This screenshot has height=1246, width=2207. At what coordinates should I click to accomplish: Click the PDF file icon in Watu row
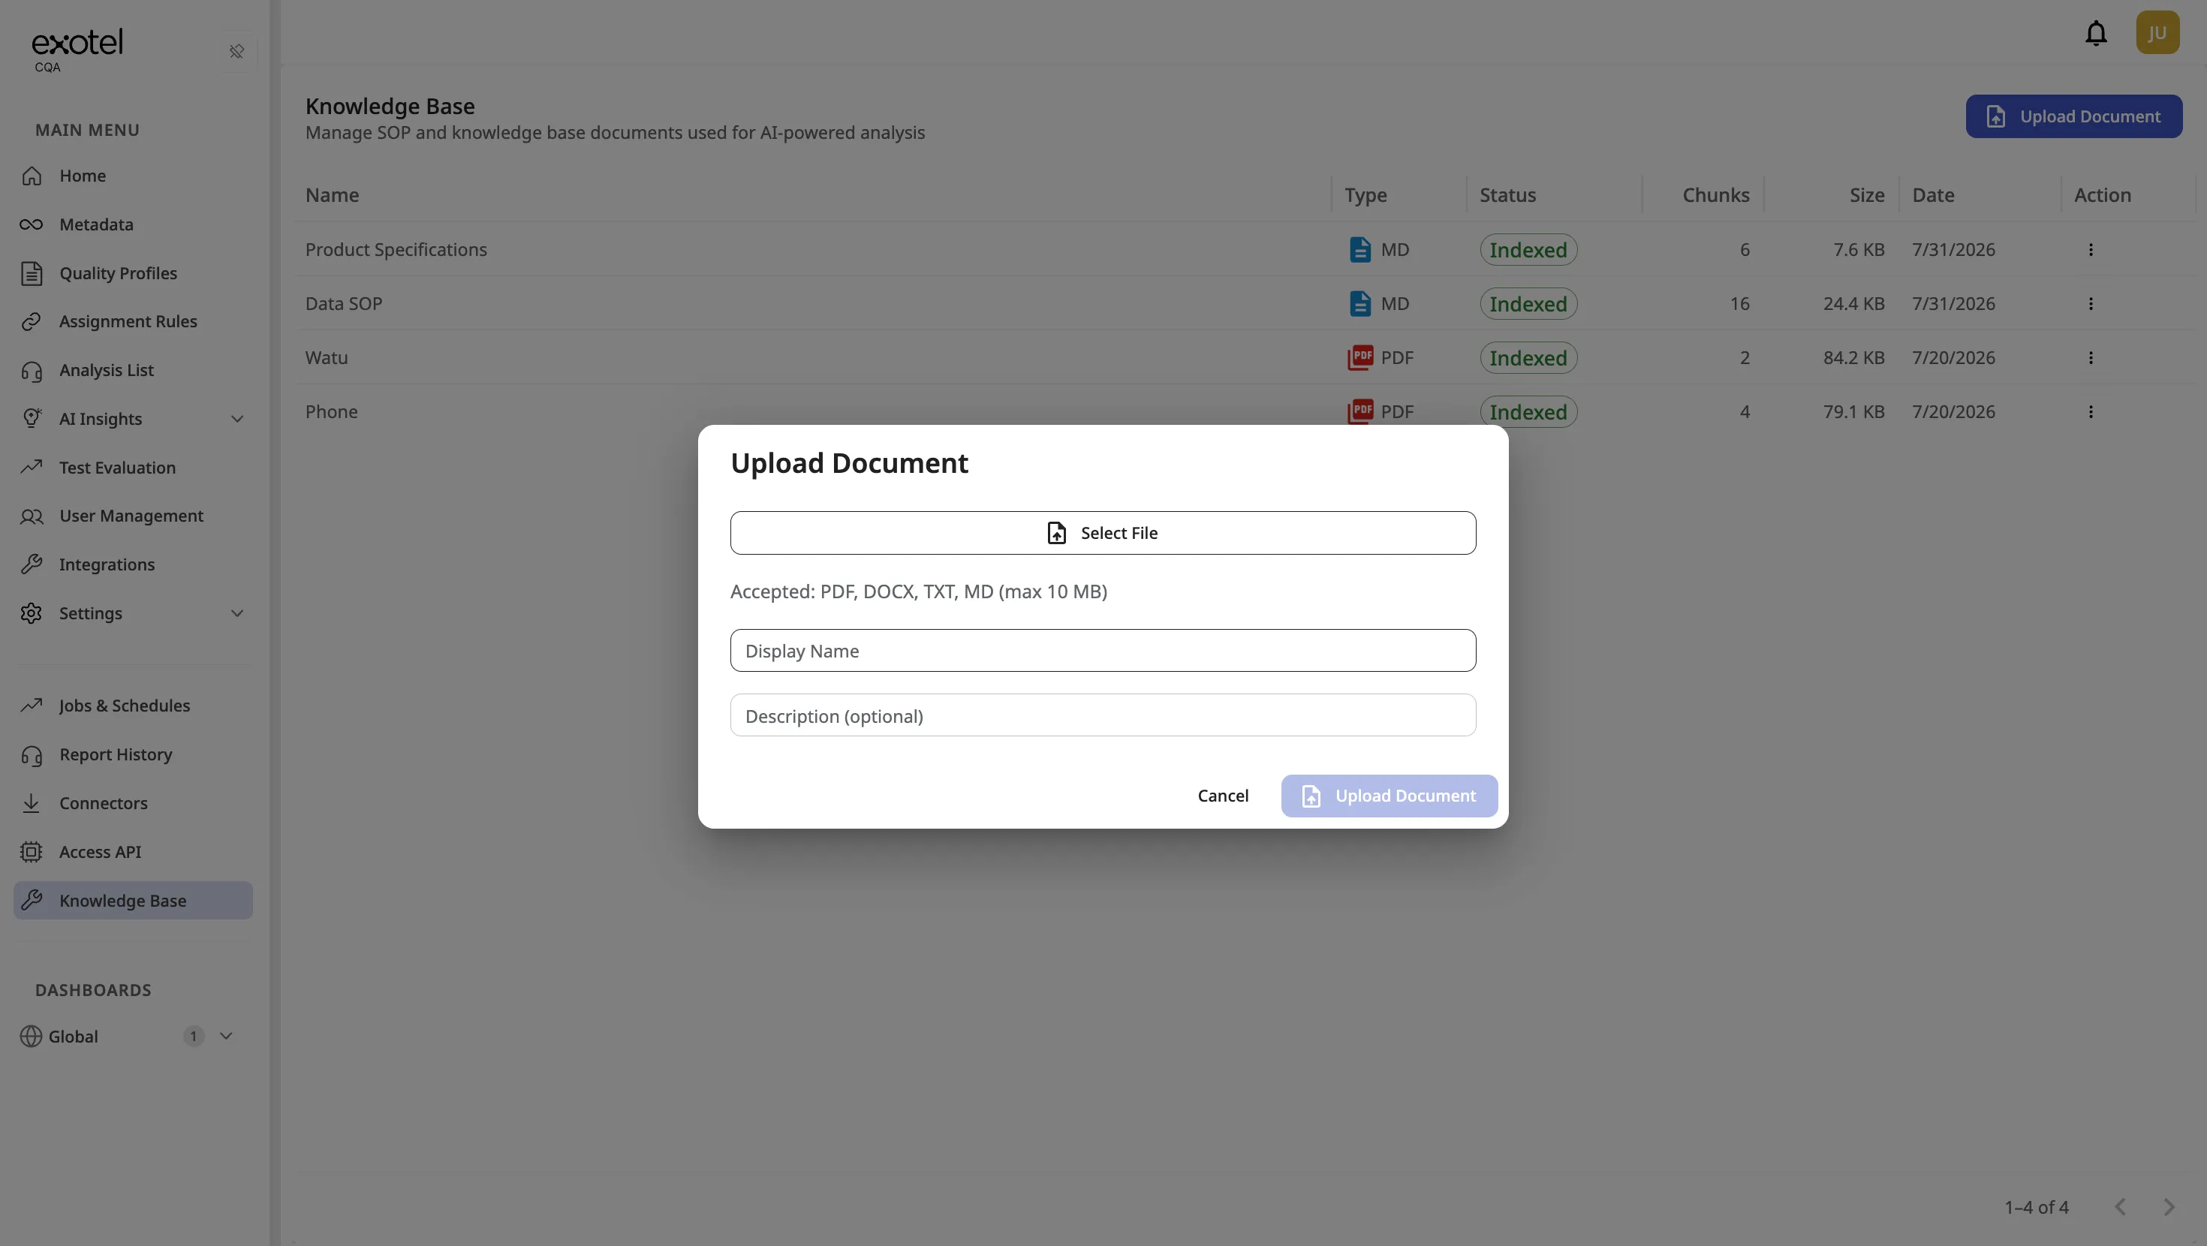tap(1359, 357)
